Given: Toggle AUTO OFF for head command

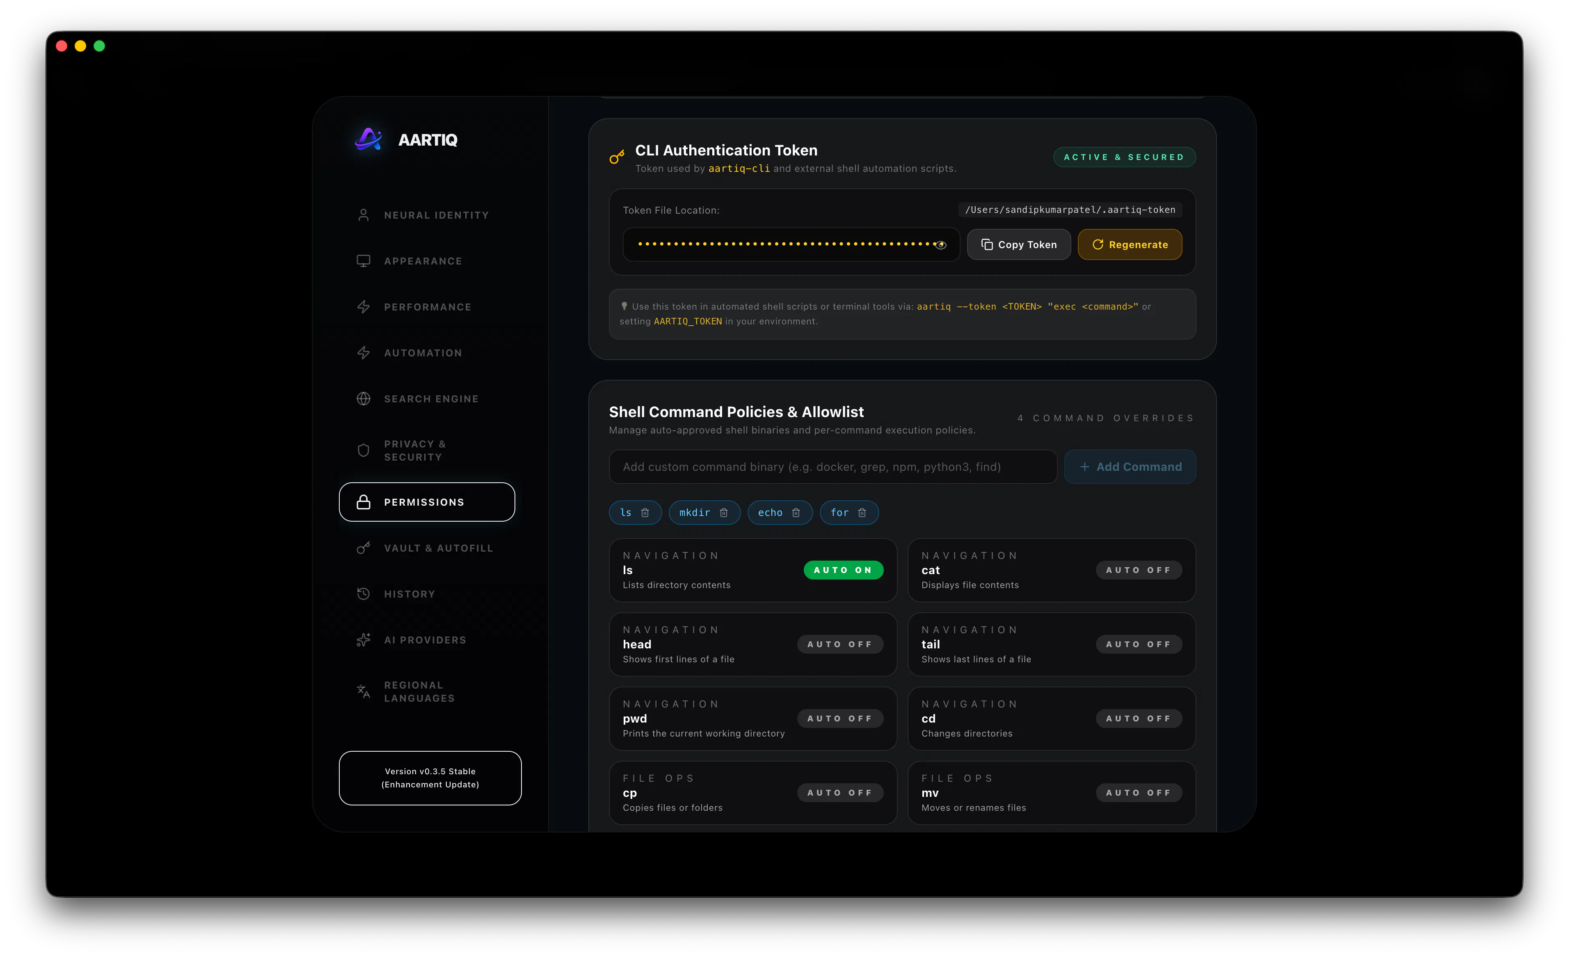Looking at the screenshot, I should (x=840, y=644).
